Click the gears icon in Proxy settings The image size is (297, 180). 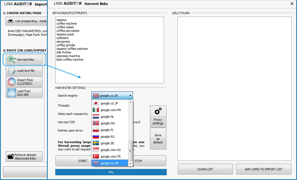click(158, 111)
